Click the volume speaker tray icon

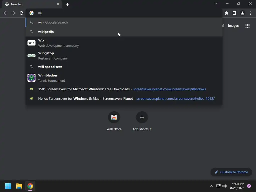225,186
